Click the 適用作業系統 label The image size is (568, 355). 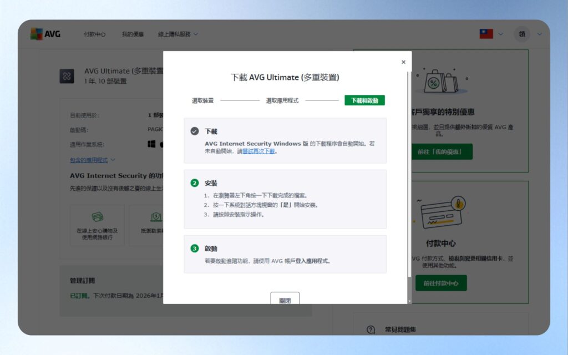(87, 144)
